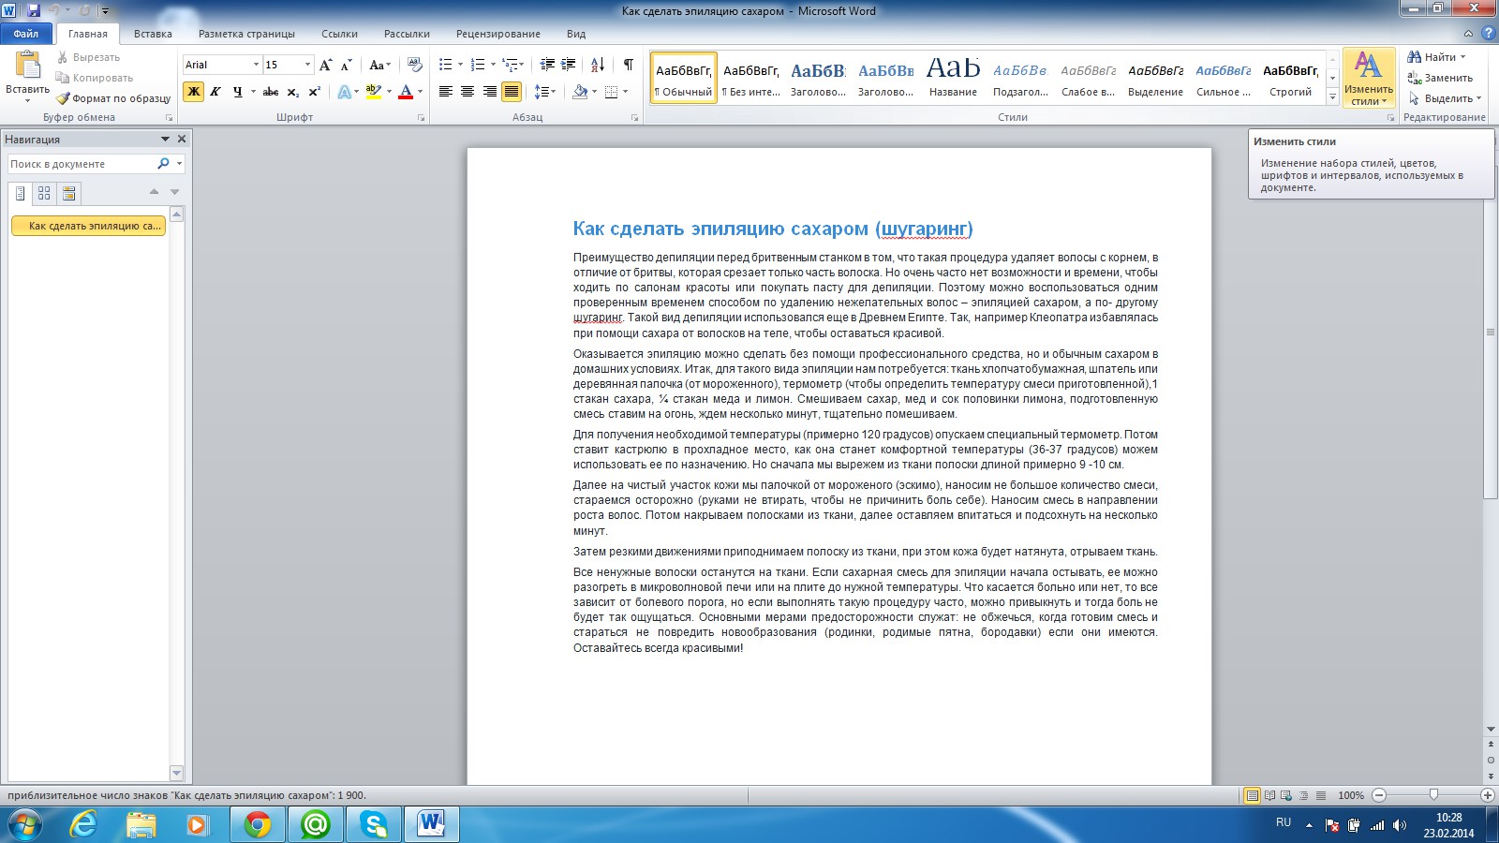Image resolution: width=1499 pixels, height=843 pixels.
Task: Click the Grow Font icon
Action: point(325,65)
